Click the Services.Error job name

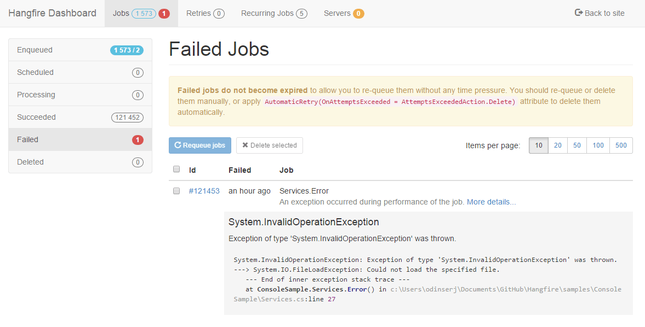tap(304, 191)
